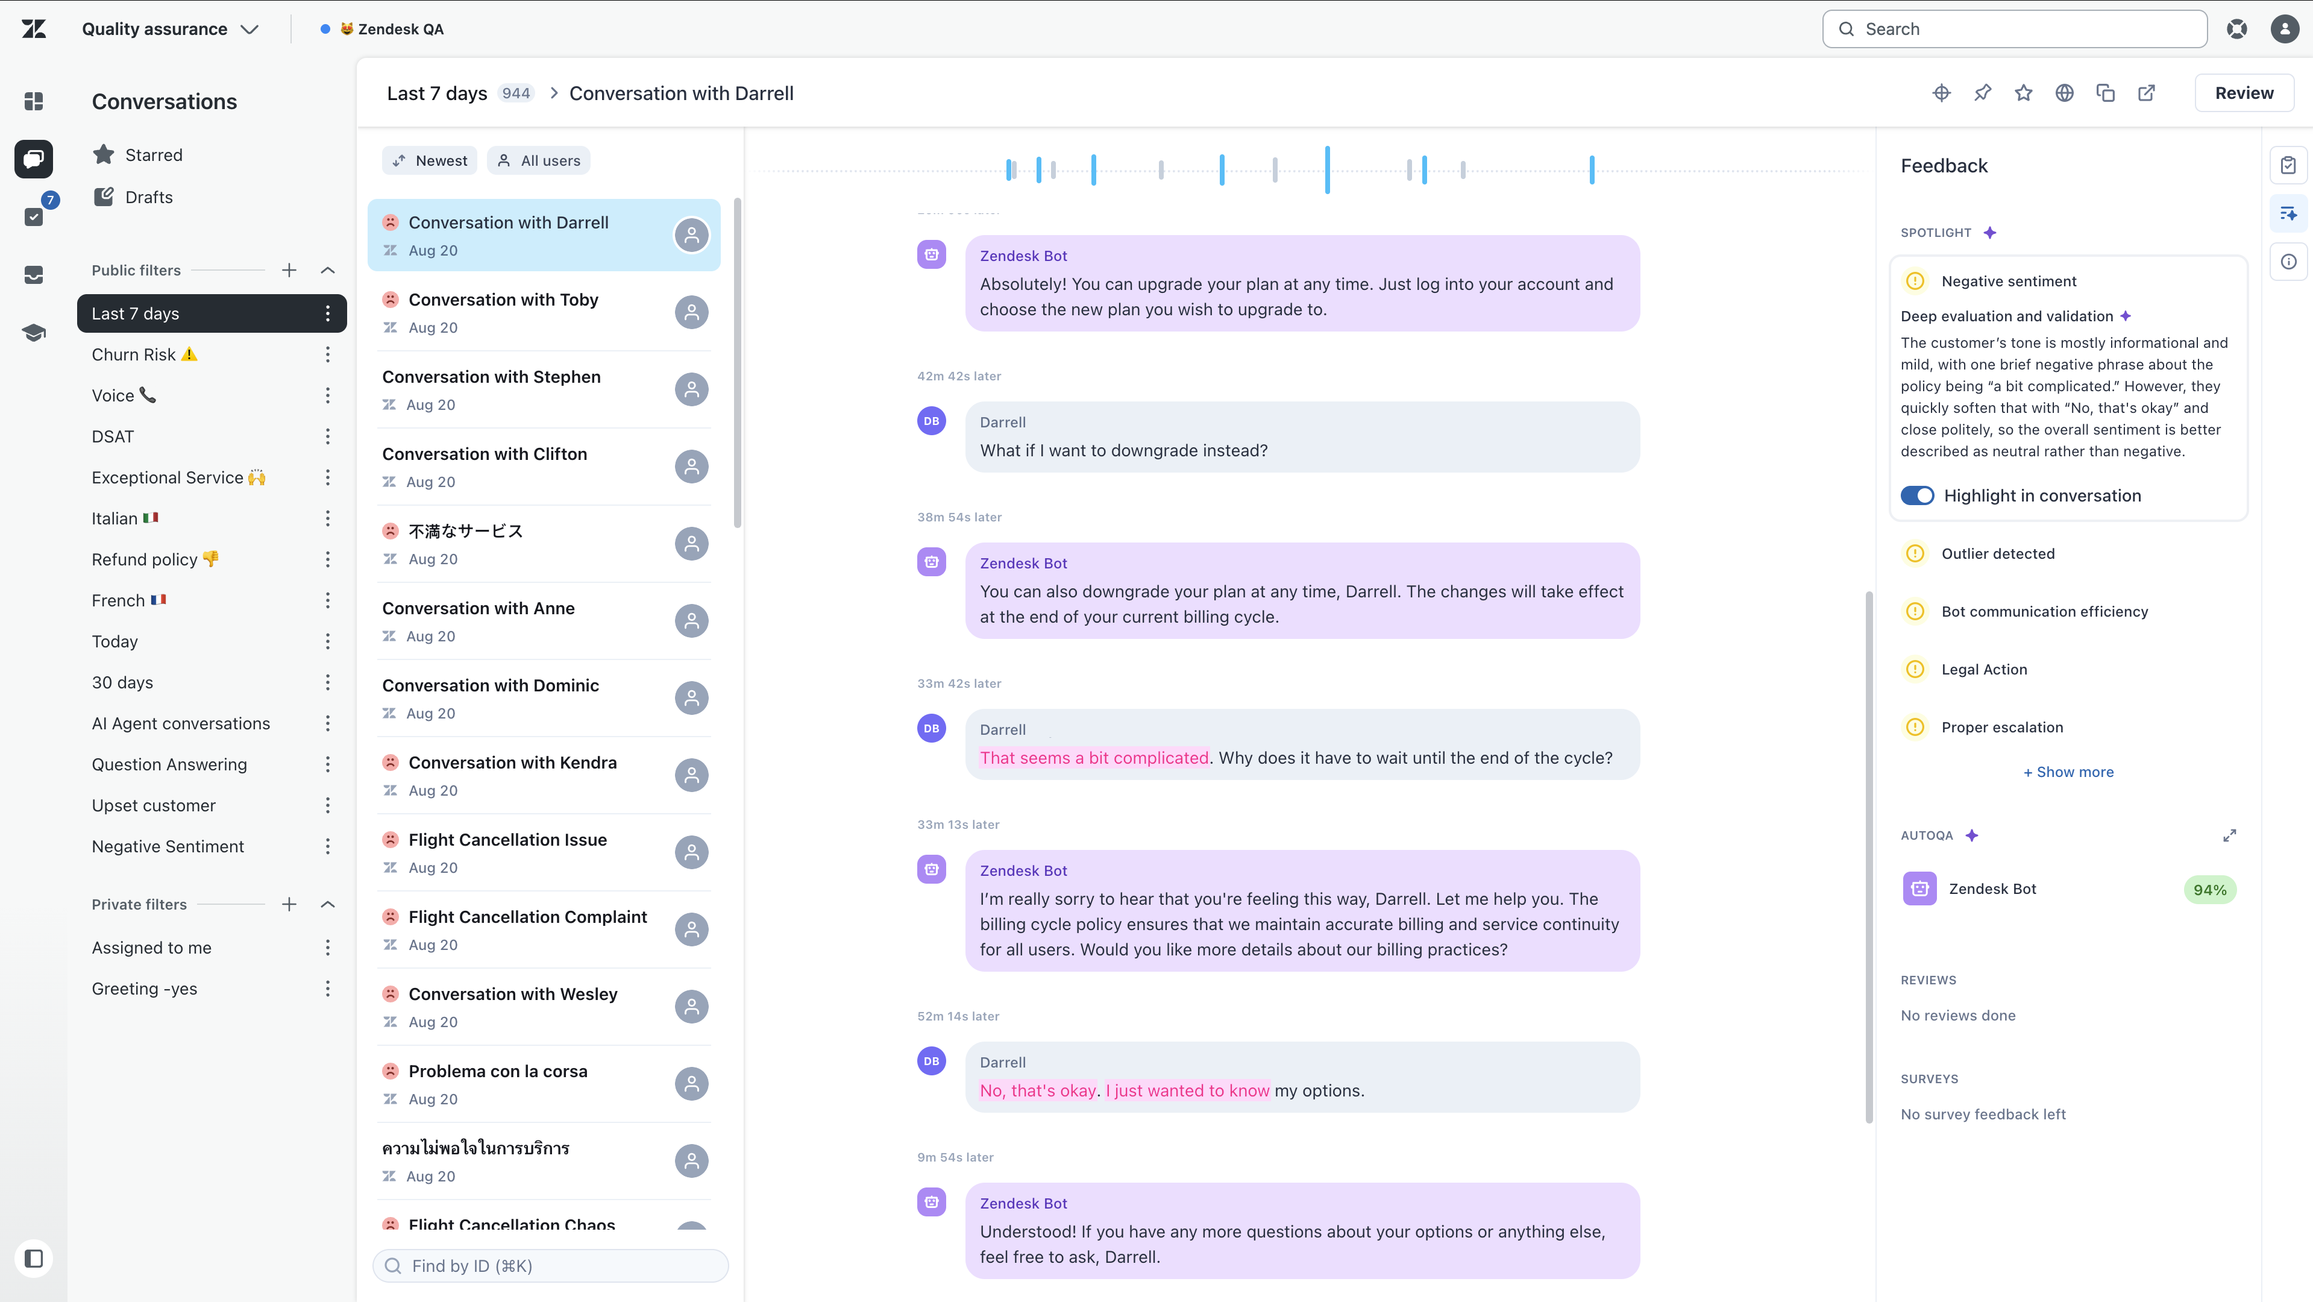Open Problema con la corsa conversation
The height and width of the screenshot is (1302, 2313).
[x=544, y=1085]
